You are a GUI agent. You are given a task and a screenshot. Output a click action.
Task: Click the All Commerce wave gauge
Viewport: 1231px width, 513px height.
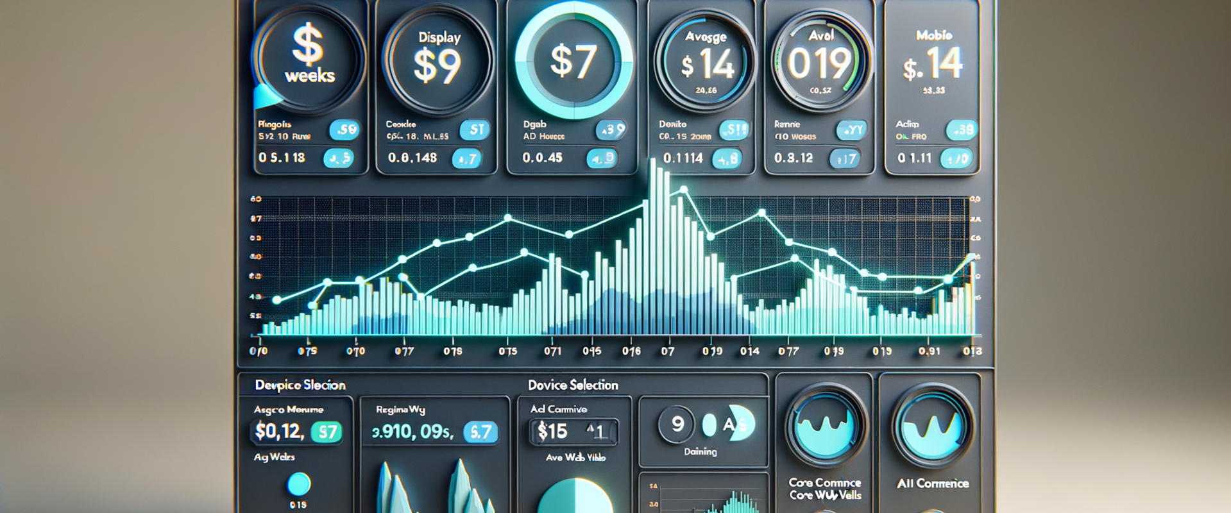(x=933, y=426)
